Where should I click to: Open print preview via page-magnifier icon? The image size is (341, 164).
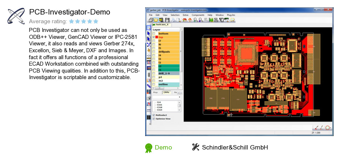coord(178,20)
